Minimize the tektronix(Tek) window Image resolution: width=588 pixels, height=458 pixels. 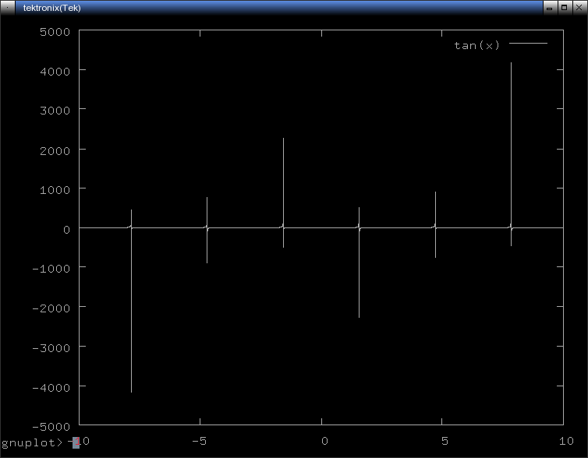pos(549,8)
